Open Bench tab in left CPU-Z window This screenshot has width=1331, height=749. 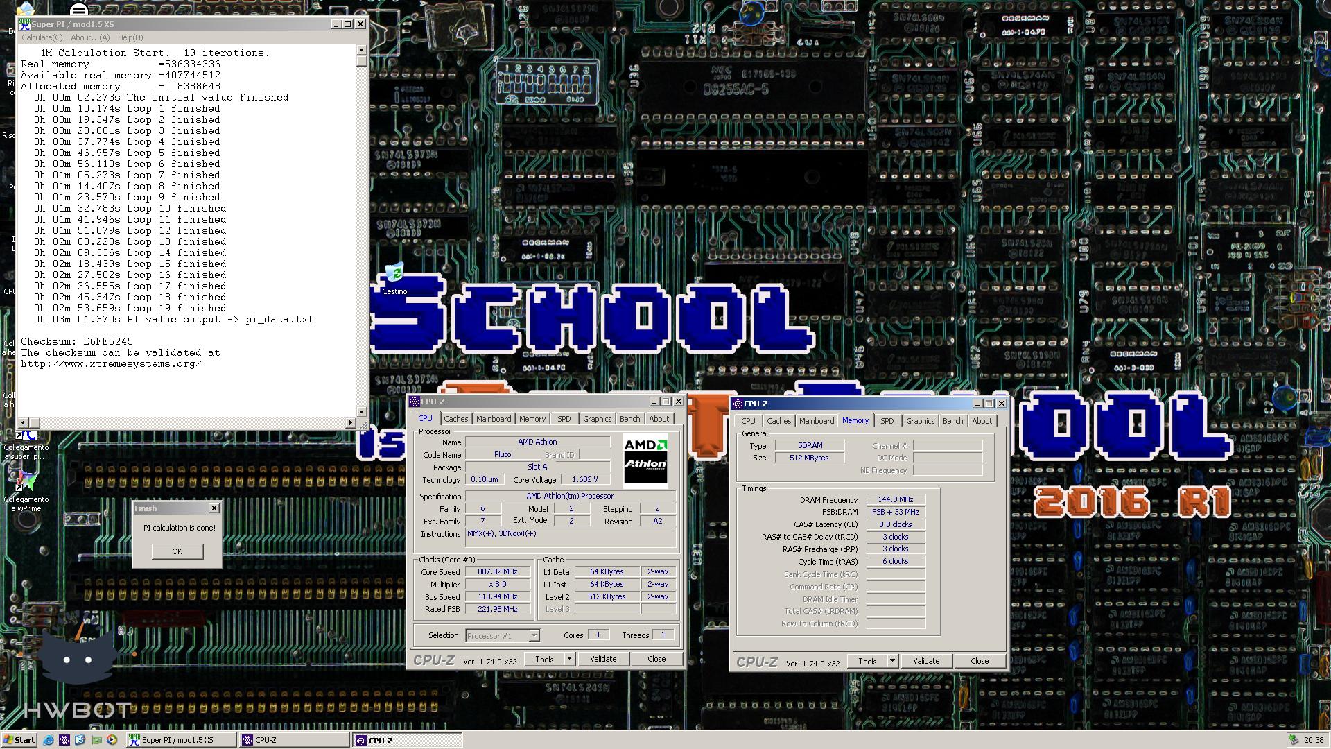pyautogui.click(x=629, y=419)
